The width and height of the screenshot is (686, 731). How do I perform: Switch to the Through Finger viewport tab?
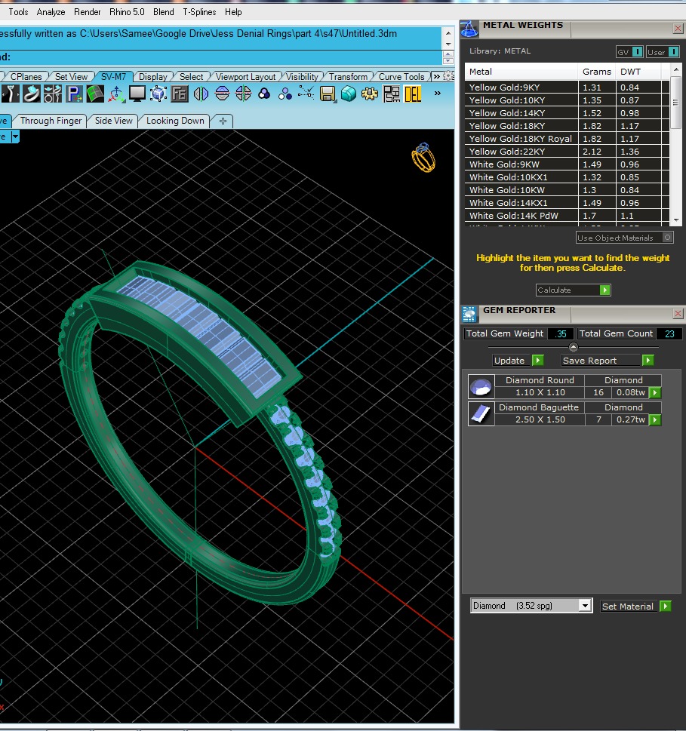tap(51, 121)
